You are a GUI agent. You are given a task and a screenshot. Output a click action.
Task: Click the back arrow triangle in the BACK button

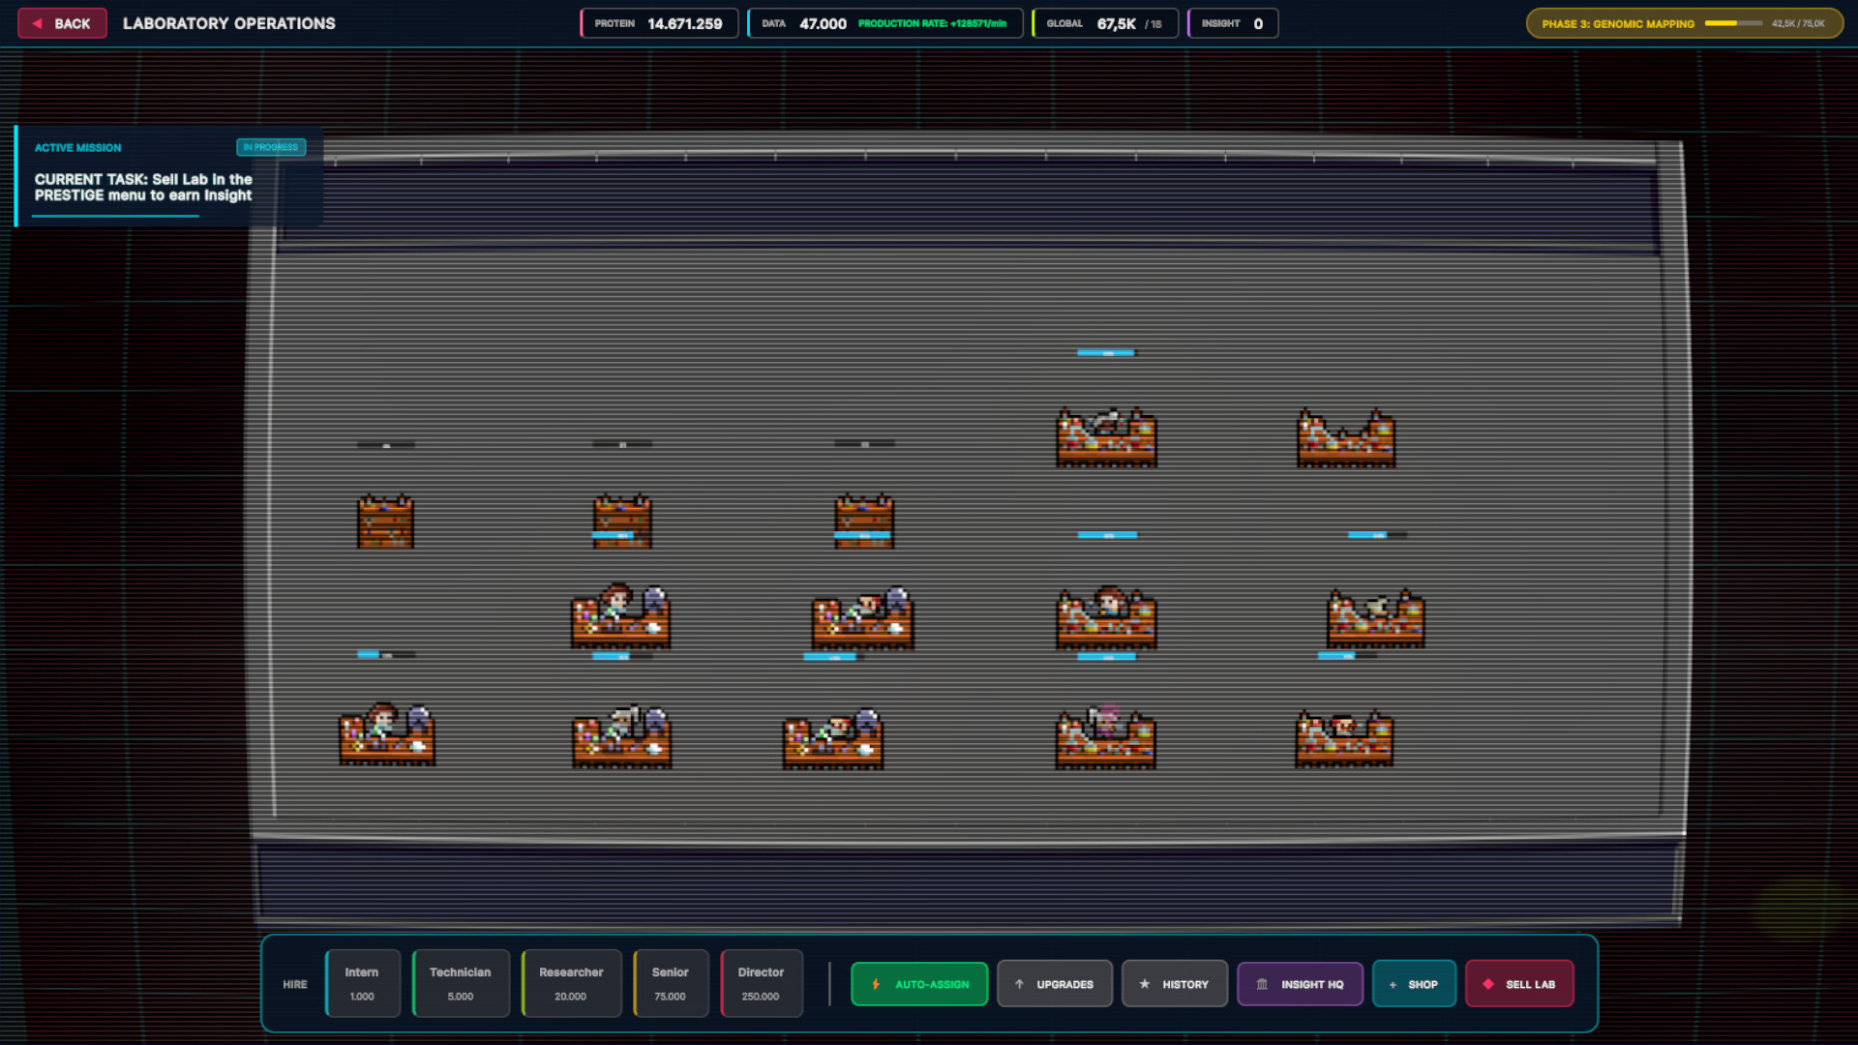[40, 22]
